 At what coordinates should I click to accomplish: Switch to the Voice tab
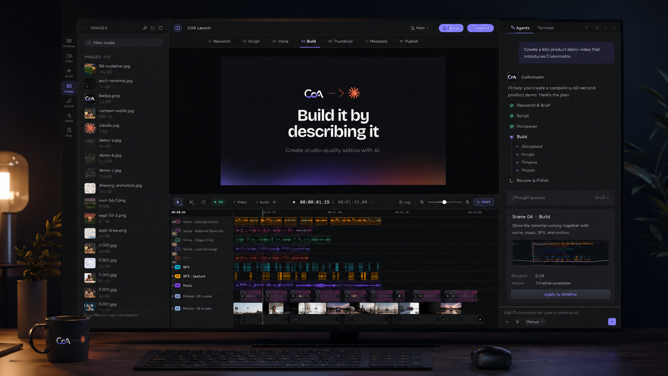pos(280,41)
